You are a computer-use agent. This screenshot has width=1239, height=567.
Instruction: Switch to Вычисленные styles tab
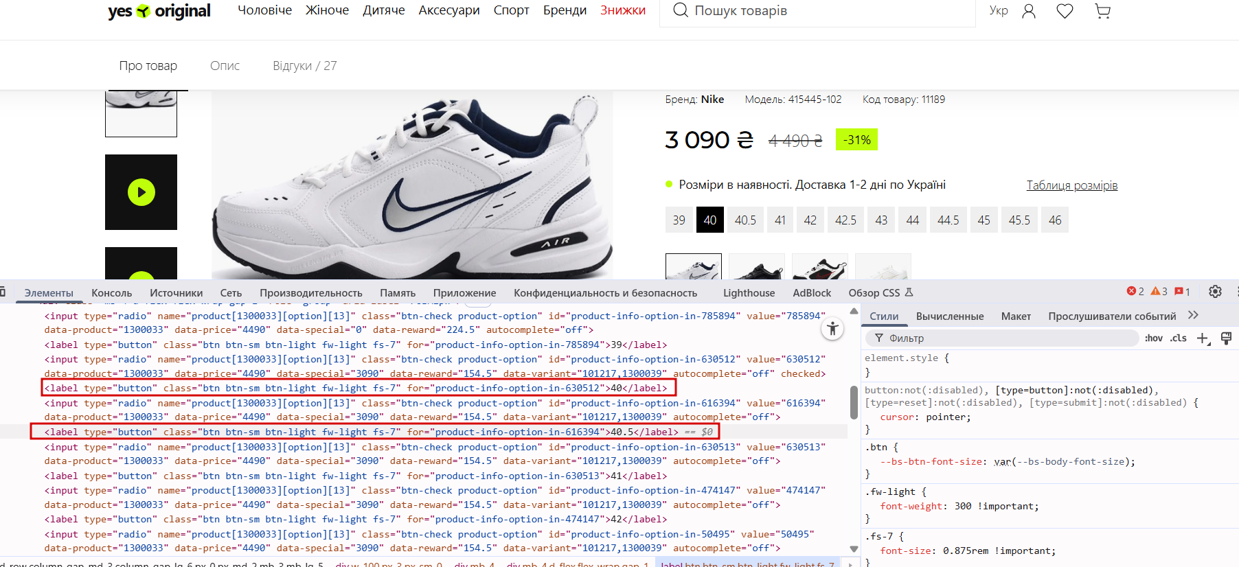click(950, 316)
